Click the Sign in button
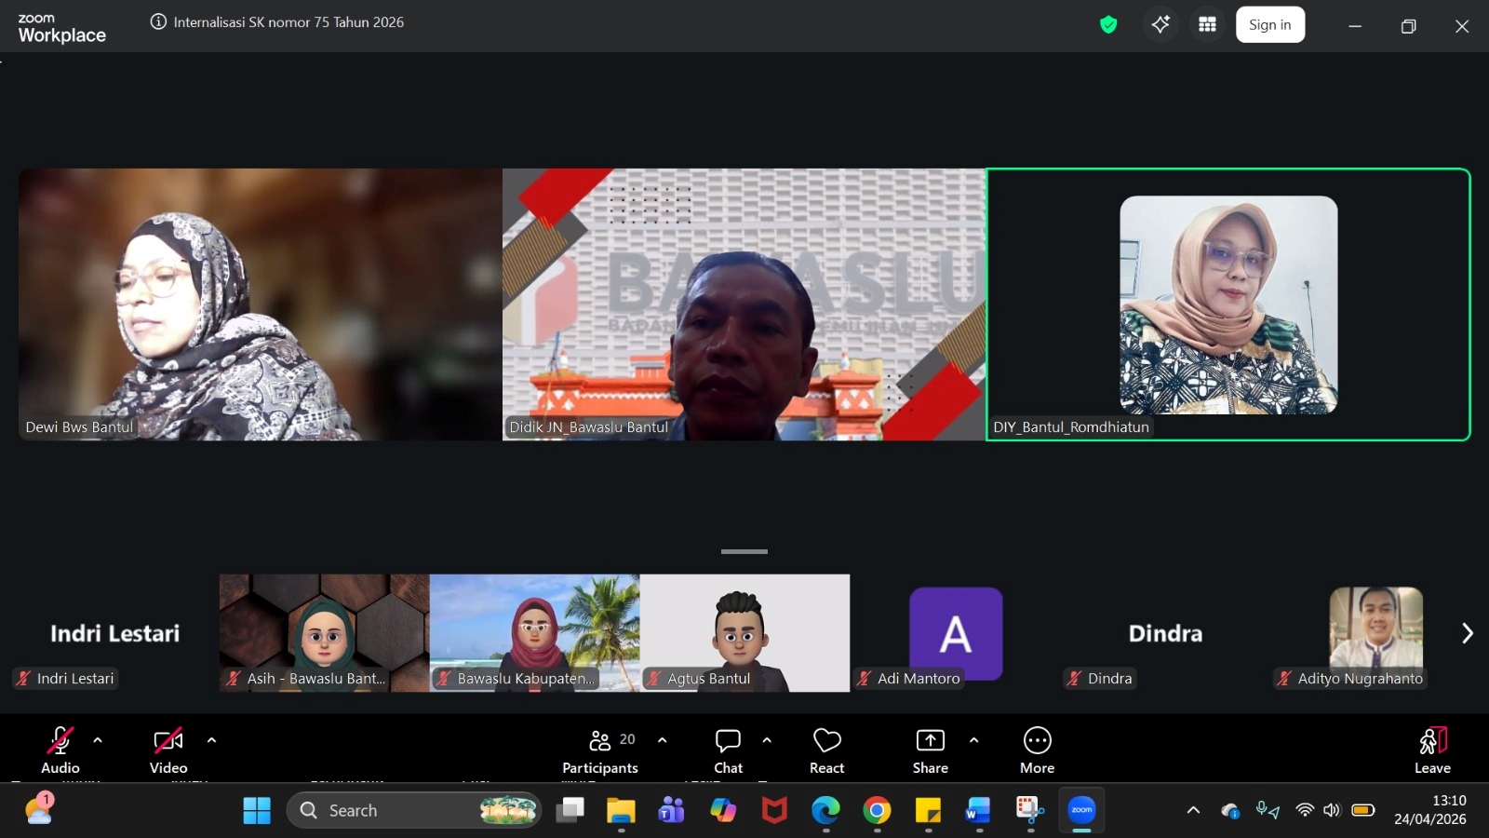The height and width of the screenshot is (838, 1489). [1269, 25]
